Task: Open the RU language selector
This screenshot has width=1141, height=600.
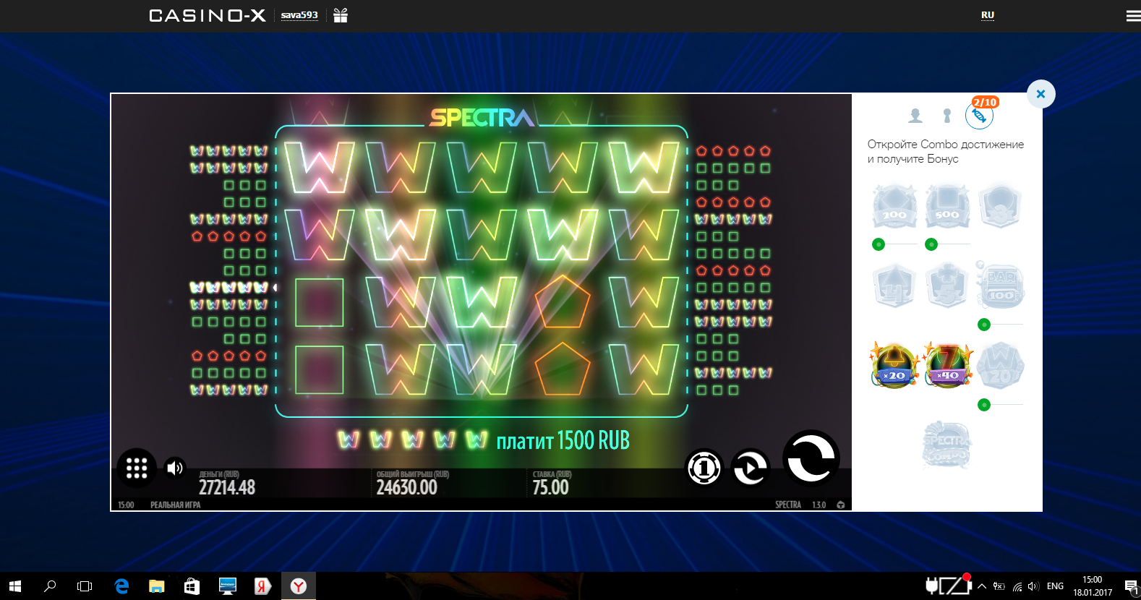Action: click(987, 15)
